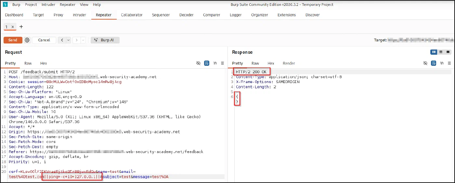Toggle word wrap in Response panel
Image resolution: width=455 pixels, height=183 pixels.
coord(434,63)
